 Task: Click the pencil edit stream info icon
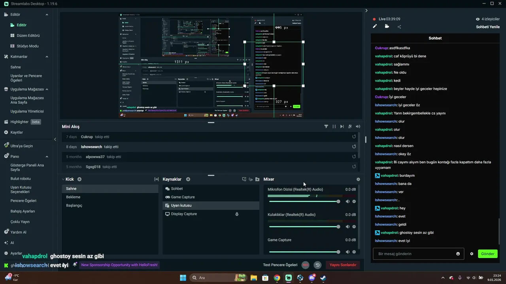coord(375,26)
